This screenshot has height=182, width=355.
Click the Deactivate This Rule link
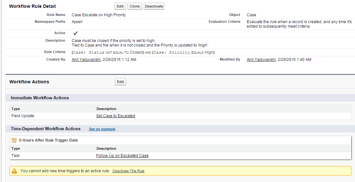pyautogui.click(x=128, y=171)
